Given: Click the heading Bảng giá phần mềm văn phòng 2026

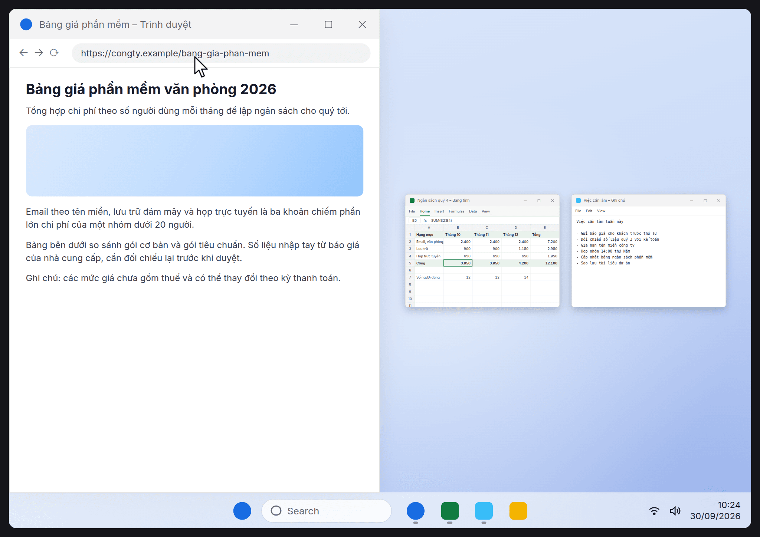Looking at the screenshot, I should point(151,89).
